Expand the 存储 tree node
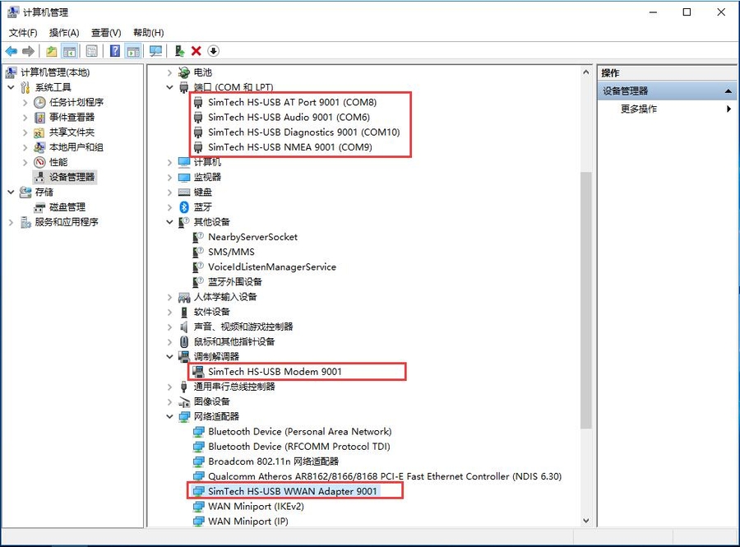 tap(11, 192)
